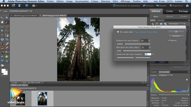Open the Artistiques effects dropdown
The width and height of the screenshot is (191, 107).
tap(177, 24)
